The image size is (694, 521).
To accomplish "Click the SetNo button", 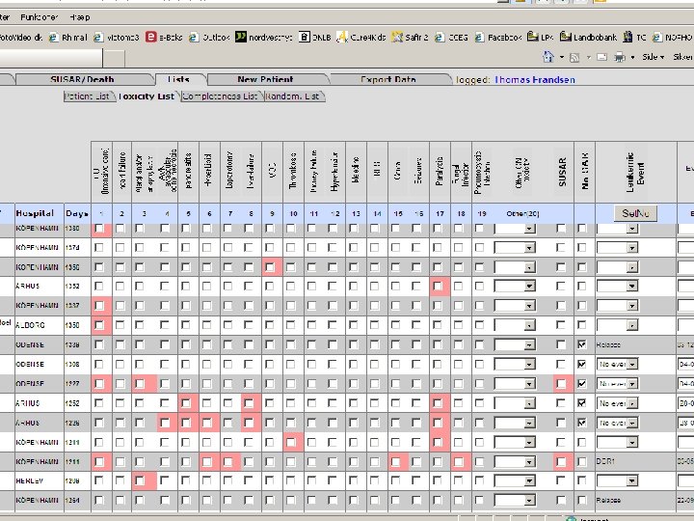I will pyautogui.click(x=635, y=213).
